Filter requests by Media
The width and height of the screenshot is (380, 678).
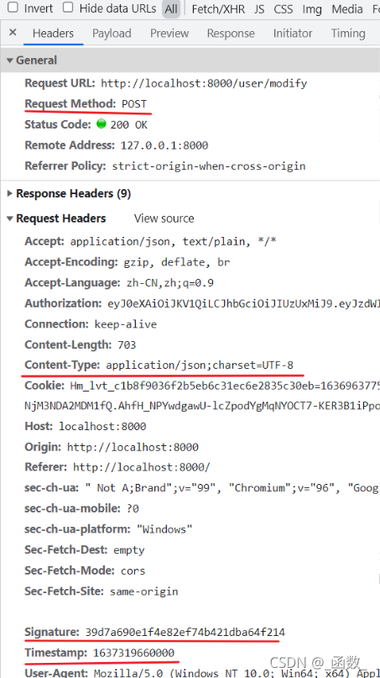tap(347, 8)
